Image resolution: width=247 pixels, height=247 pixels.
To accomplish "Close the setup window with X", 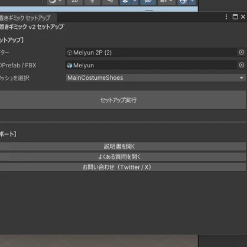I will click(x=243, y=17).
